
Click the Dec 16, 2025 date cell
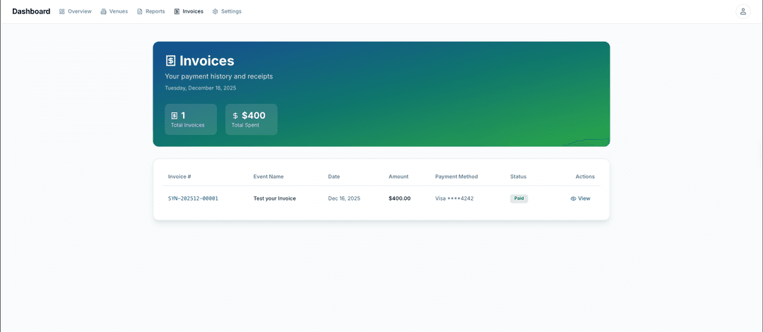point(344,198)
